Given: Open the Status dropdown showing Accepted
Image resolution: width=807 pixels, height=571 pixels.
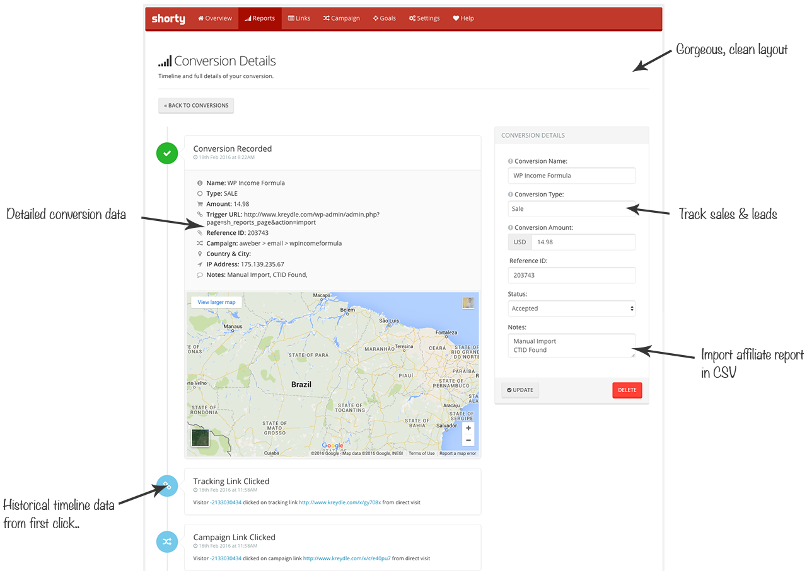Looking at the screenshot, I should (572, 308).
